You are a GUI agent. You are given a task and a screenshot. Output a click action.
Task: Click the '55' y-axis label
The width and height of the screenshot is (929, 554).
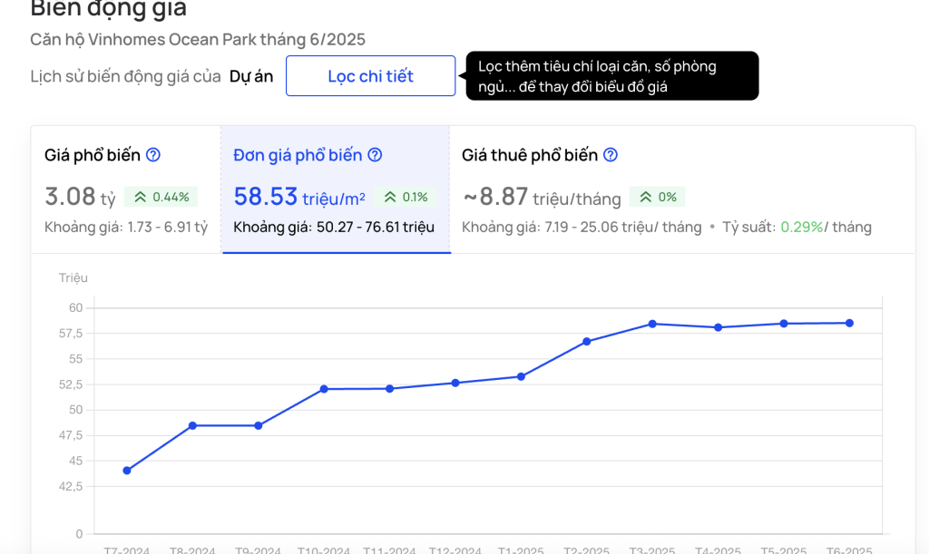76,359
